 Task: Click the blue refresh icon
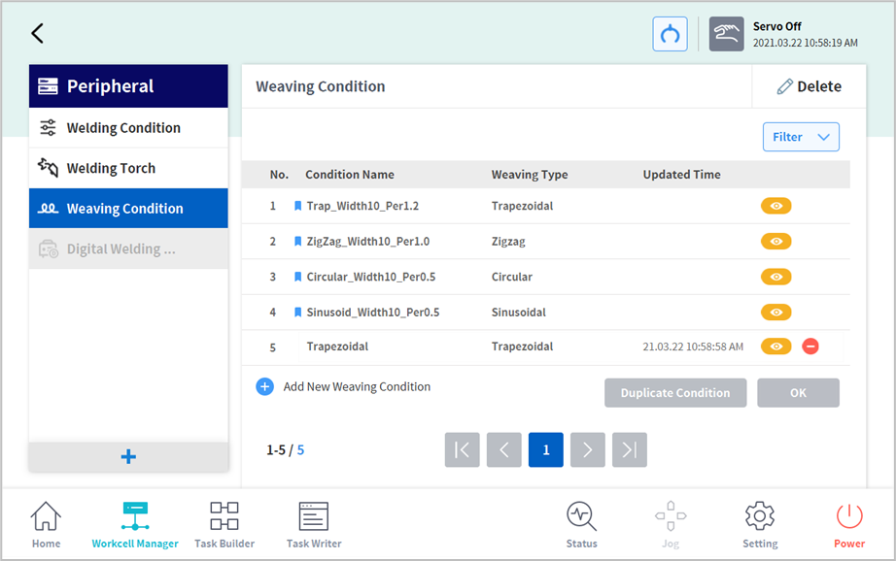(670, 34)
